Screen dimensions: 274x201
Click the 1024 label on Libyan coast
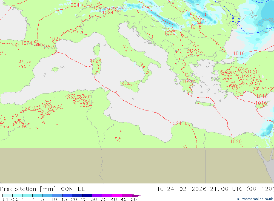point(176,123)
